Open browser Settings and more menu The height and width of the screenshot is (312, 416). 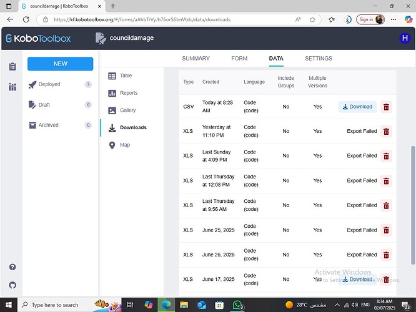click(x=394, y=19)
